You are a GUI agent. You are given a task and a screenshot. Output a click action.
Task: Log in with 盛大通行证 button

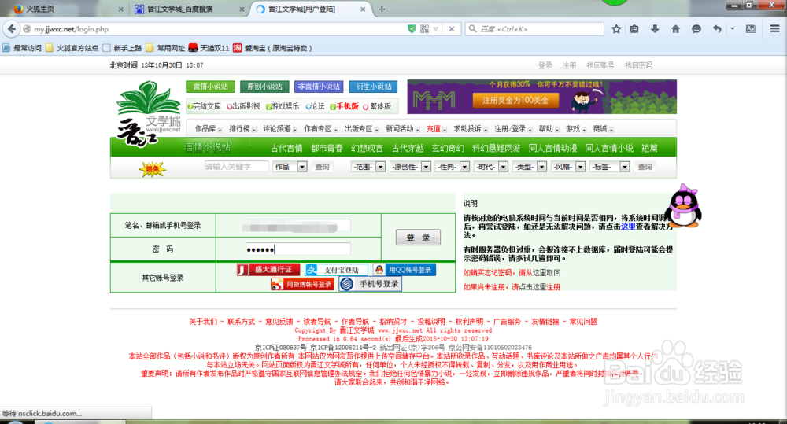point(268,270)
